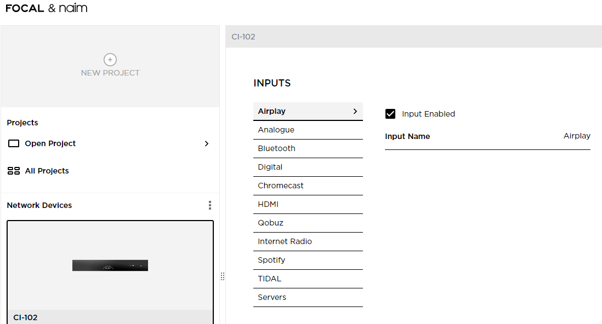
Task: Open the Network Devices three-dot menu
Action: 209,205
